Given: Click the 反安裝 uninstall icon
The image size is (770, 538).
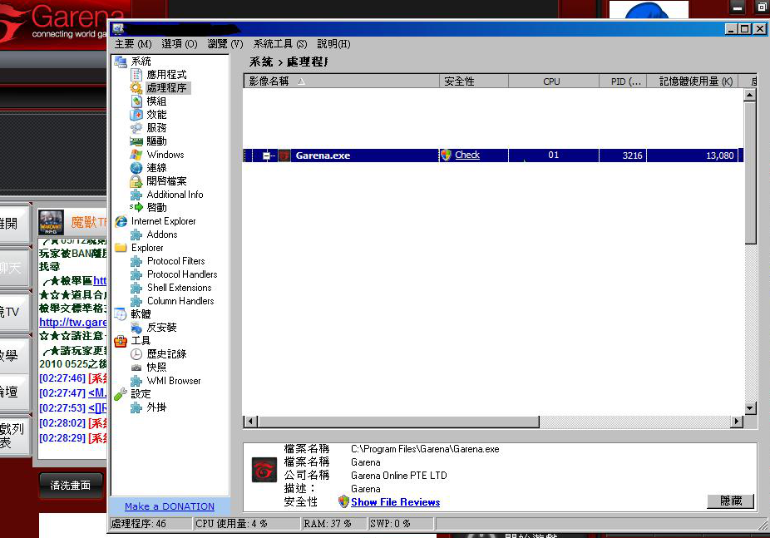Looking at the screenshot, I should pos(136,328).
